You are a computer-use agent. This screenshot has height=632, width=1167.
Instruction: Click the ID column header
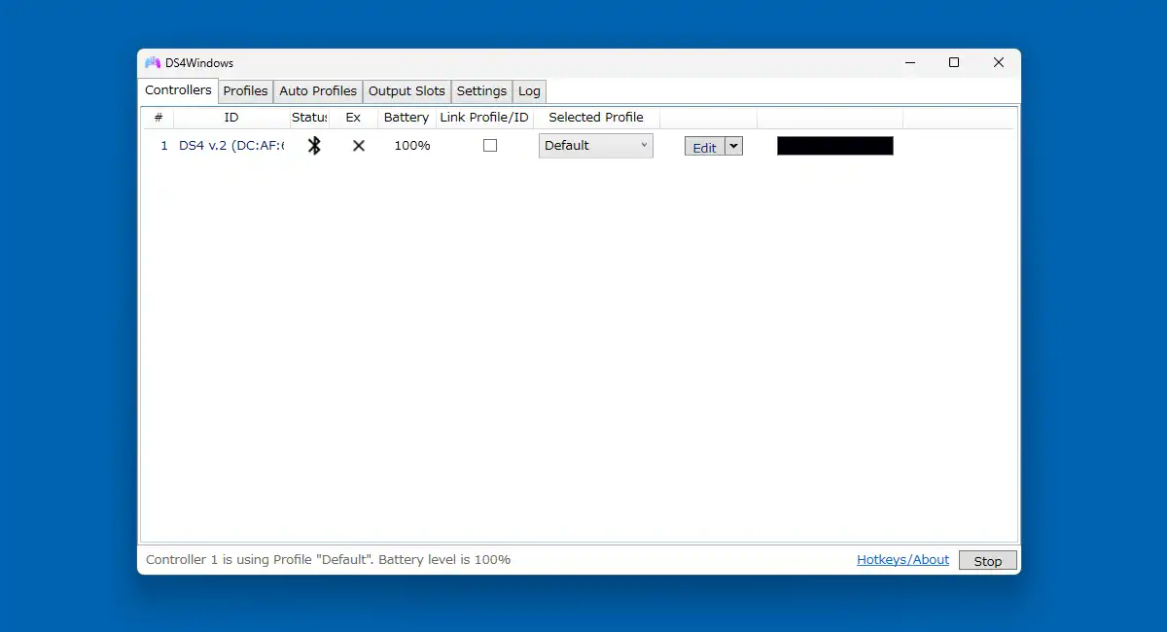pos(231,118)
